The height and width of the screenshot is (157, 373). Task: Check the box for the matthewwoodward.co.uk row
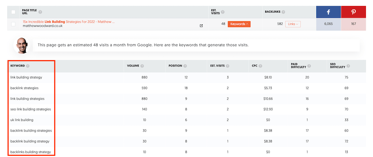tap(13, 24)
